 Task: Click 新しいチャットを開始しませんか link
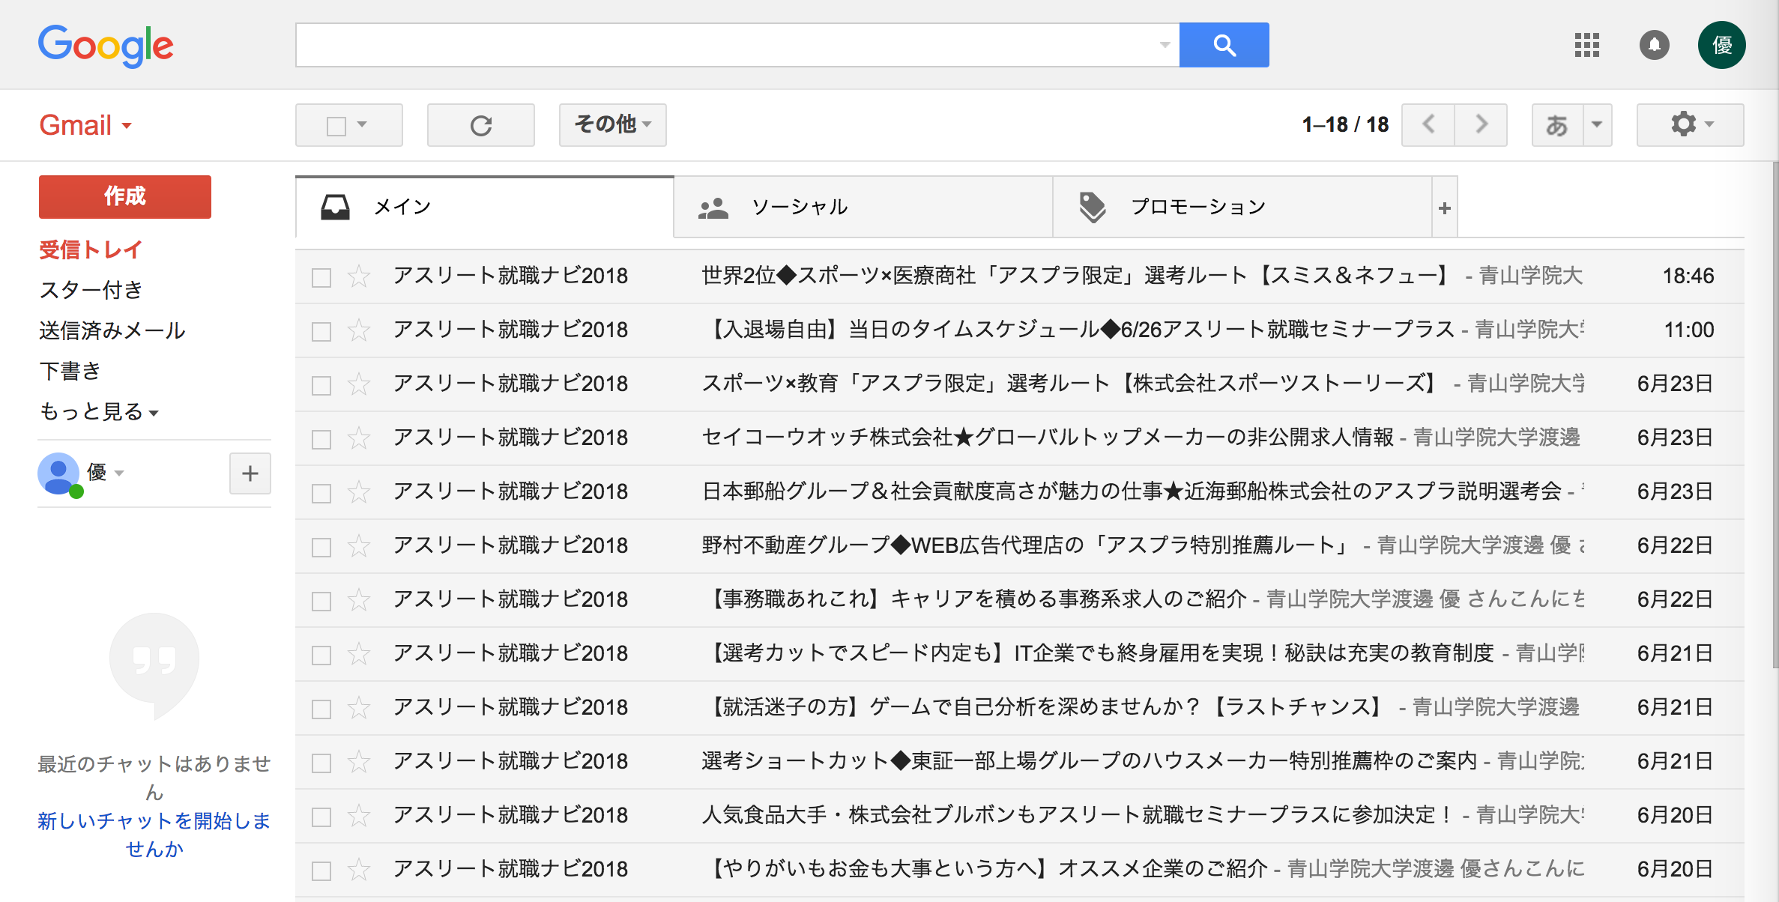pyautogui.click(x=154, y=835)
